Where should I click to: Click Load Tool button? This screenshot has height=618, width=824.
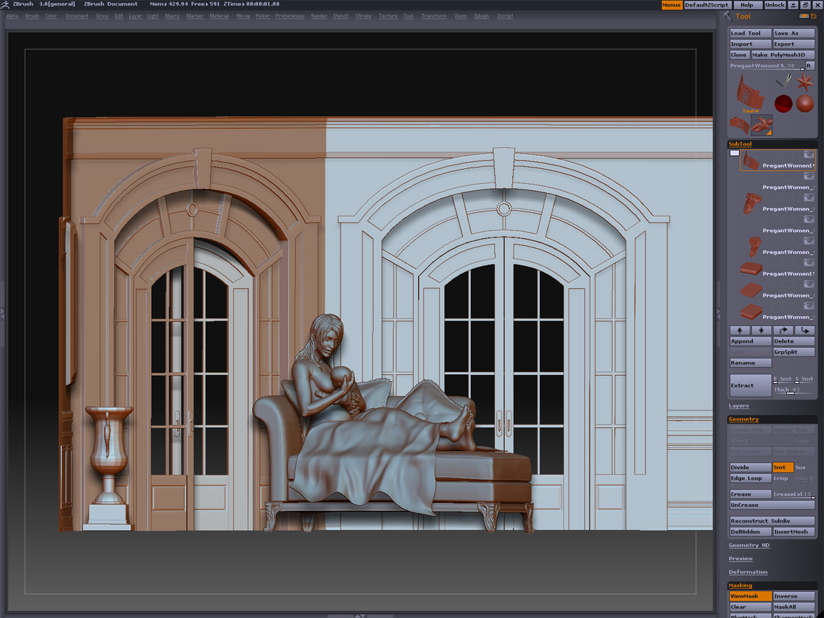[751, 33]
